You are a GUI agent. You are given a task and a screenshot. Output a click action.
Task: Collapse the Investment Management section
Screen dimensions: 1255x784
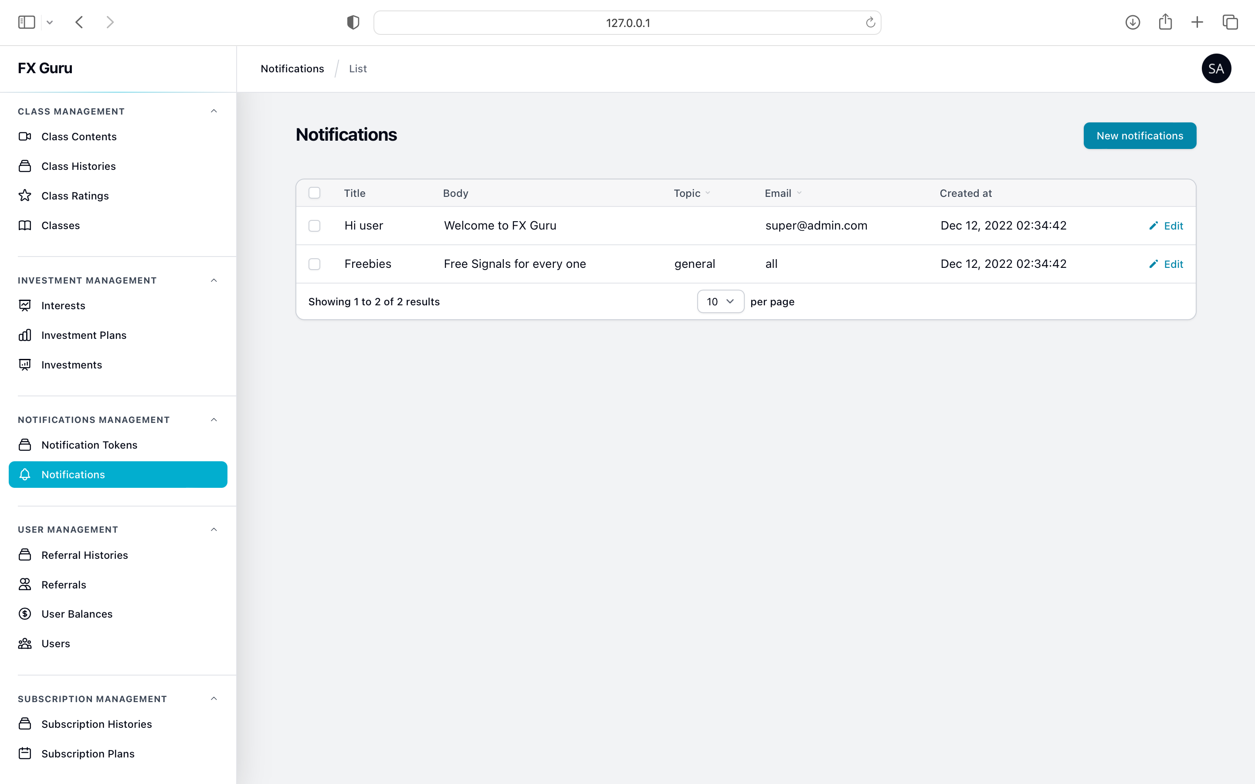click(214, 280)
